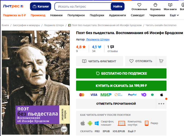Screen dimensions: 184x136
Task: Click the PayPal payment icon
Action: pos(132,95)
